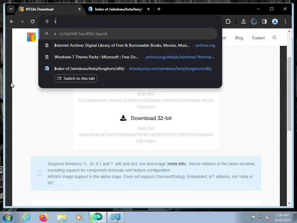This screenshot has width=297, height=223.
Task: Click the muted volume tray icon
Action: (268, 218)
